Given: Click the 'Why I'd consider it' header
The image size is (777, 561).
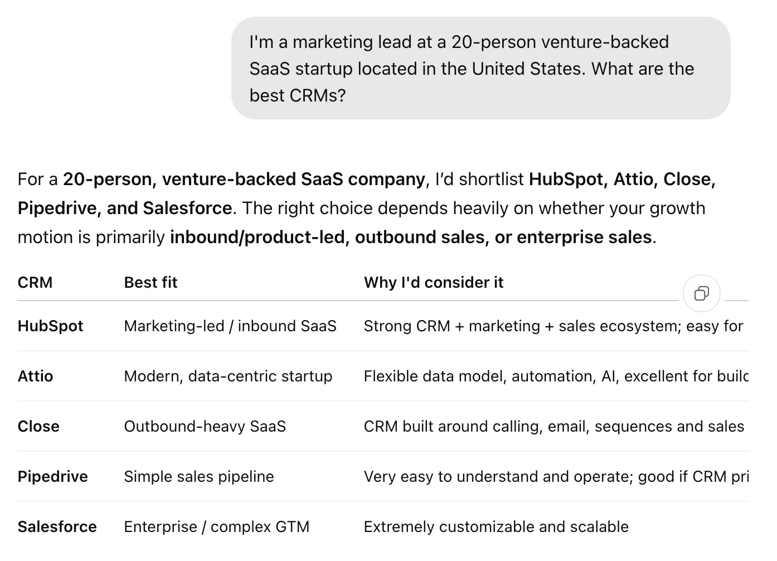Looking at the screenshot, I should [x=434, y=283].
